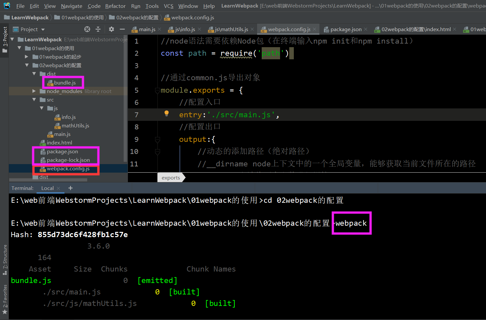
Task: Click the WebStorm logo icon
Action: click(7, 6)
